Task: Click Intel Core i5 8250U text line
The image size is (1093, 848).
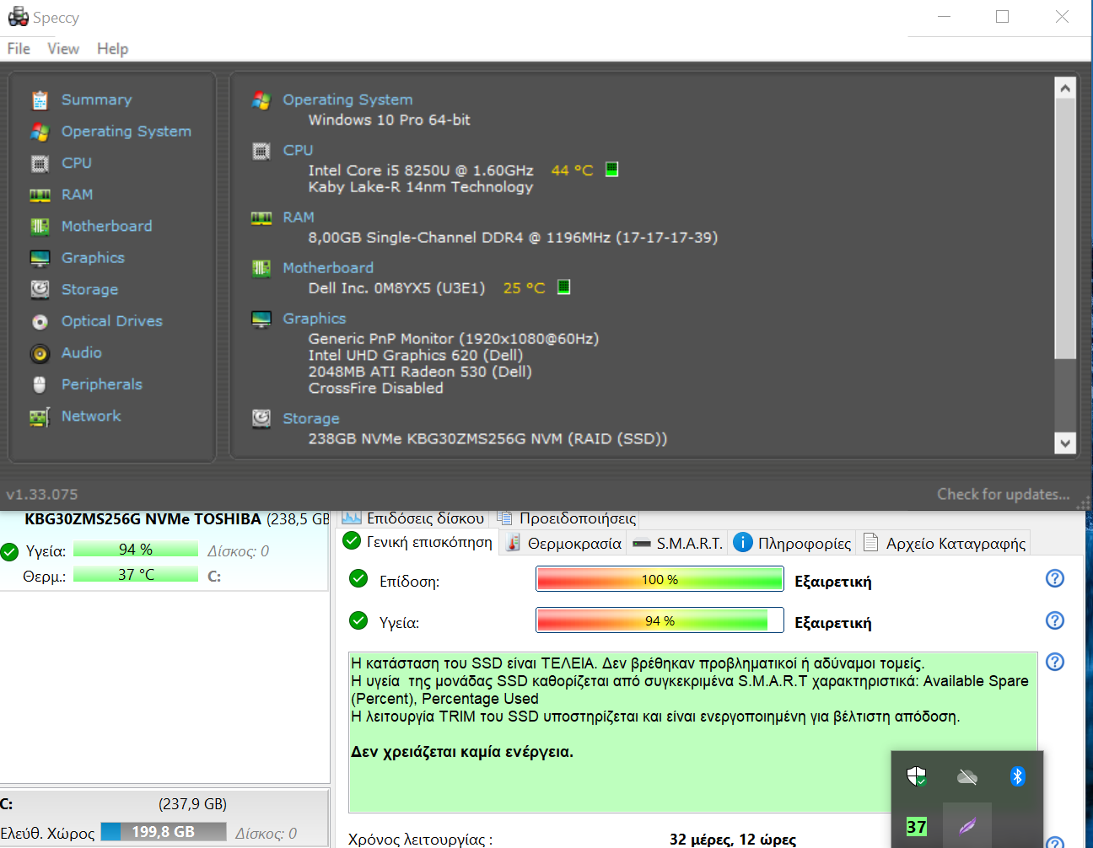Action: (421, 170)
